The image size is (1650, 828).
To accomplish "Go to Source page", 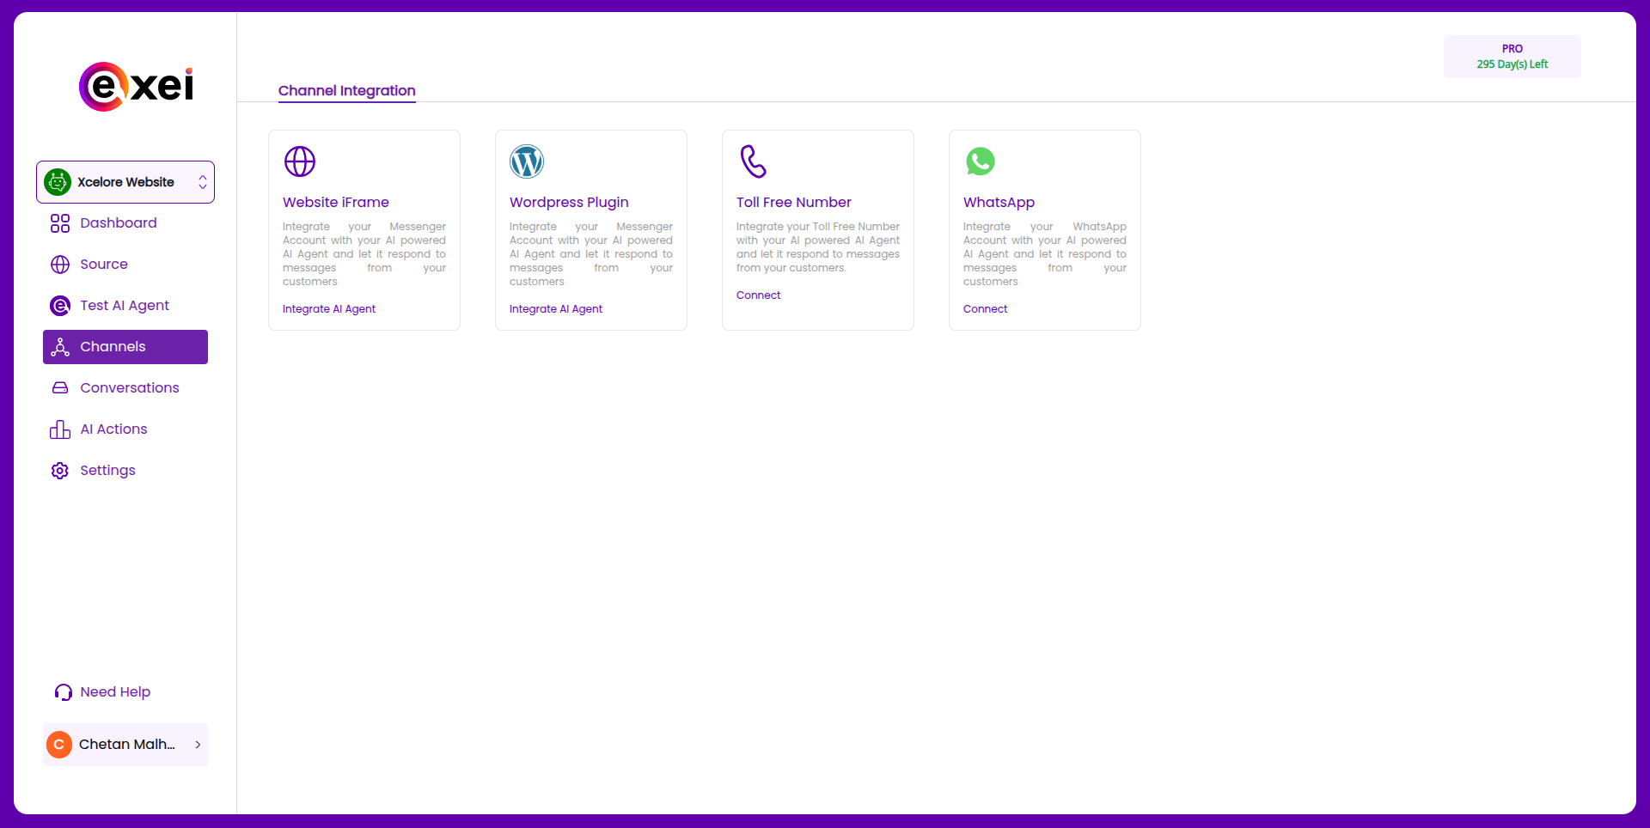I will point(125,265).
